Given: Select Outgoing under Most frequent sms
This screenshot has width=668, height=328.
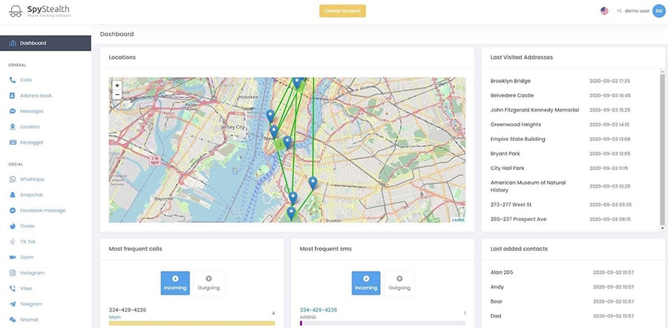Looking at the screenshot, I should tap(399, 283).
